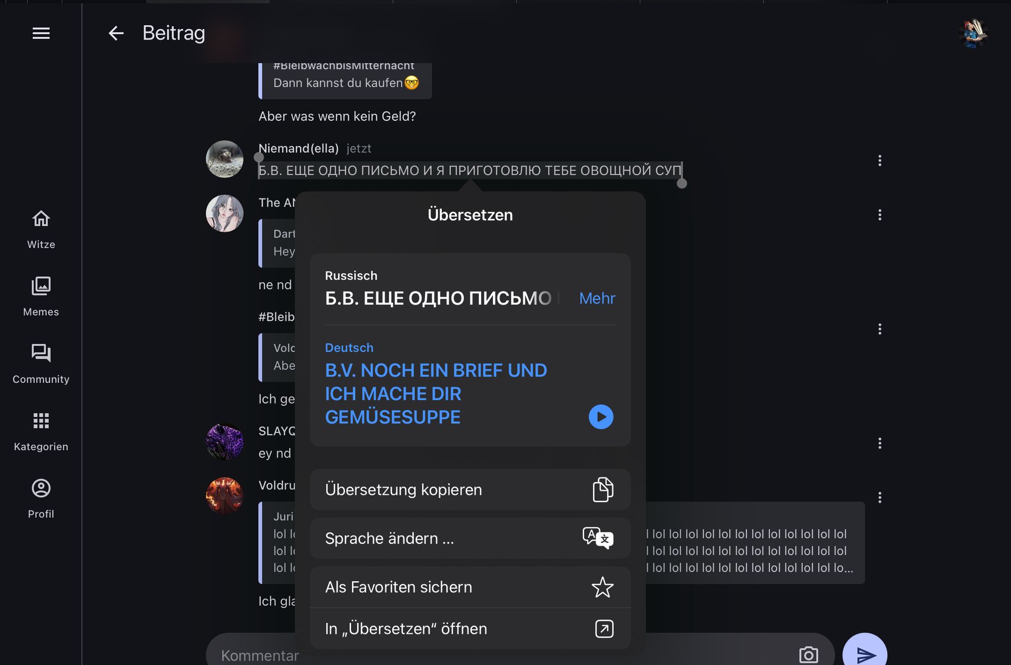Select Übersetzung kopieren
Screen dimensions: 1011x665
pyautogui.click(x=470, y=490)
